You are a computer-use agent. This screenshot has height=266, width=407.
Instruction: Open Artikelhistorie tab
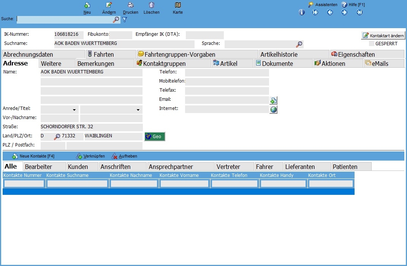click(x=294, y=54)
